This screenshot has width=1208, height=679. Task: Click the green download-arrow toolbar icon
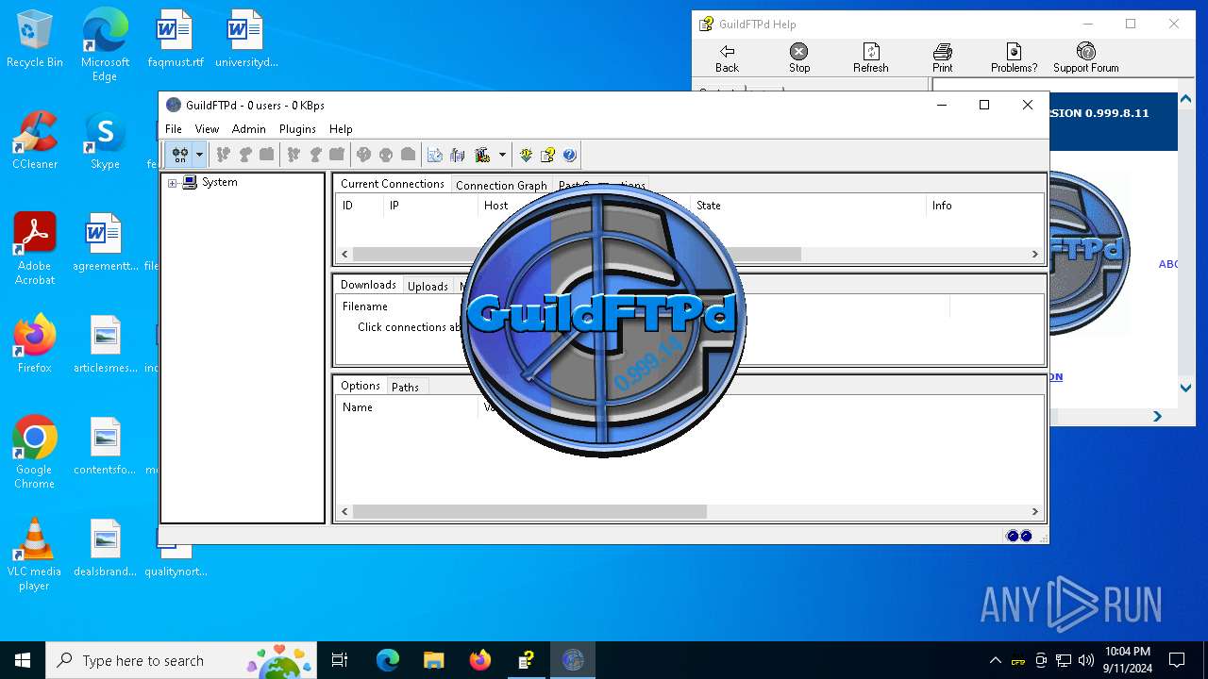(526, 155)
